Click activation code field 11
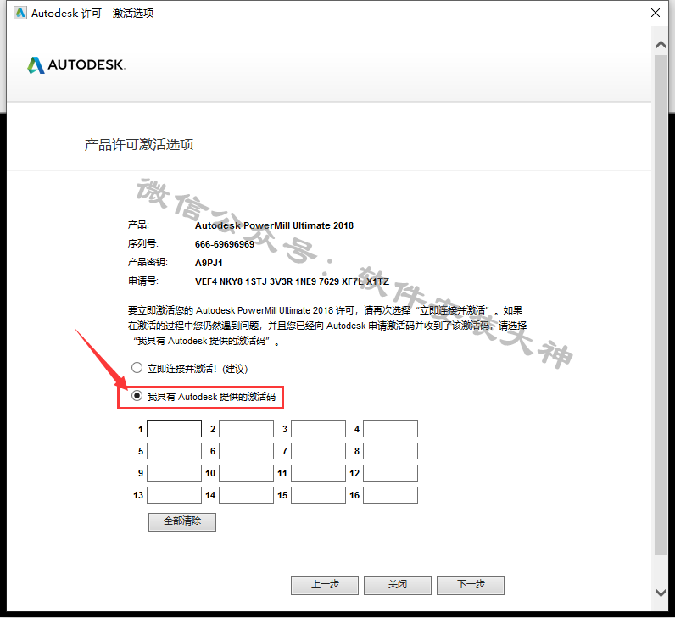This screenshot has height=618, width=675. (318, 473)
